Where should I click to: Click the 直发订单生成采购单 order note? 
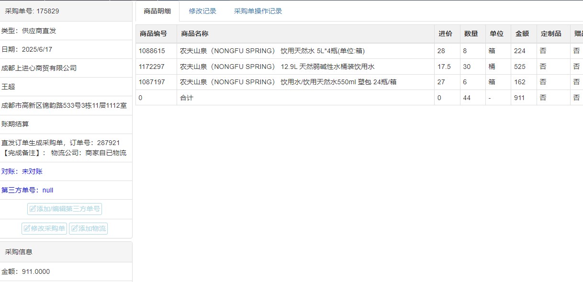(61, 143)
